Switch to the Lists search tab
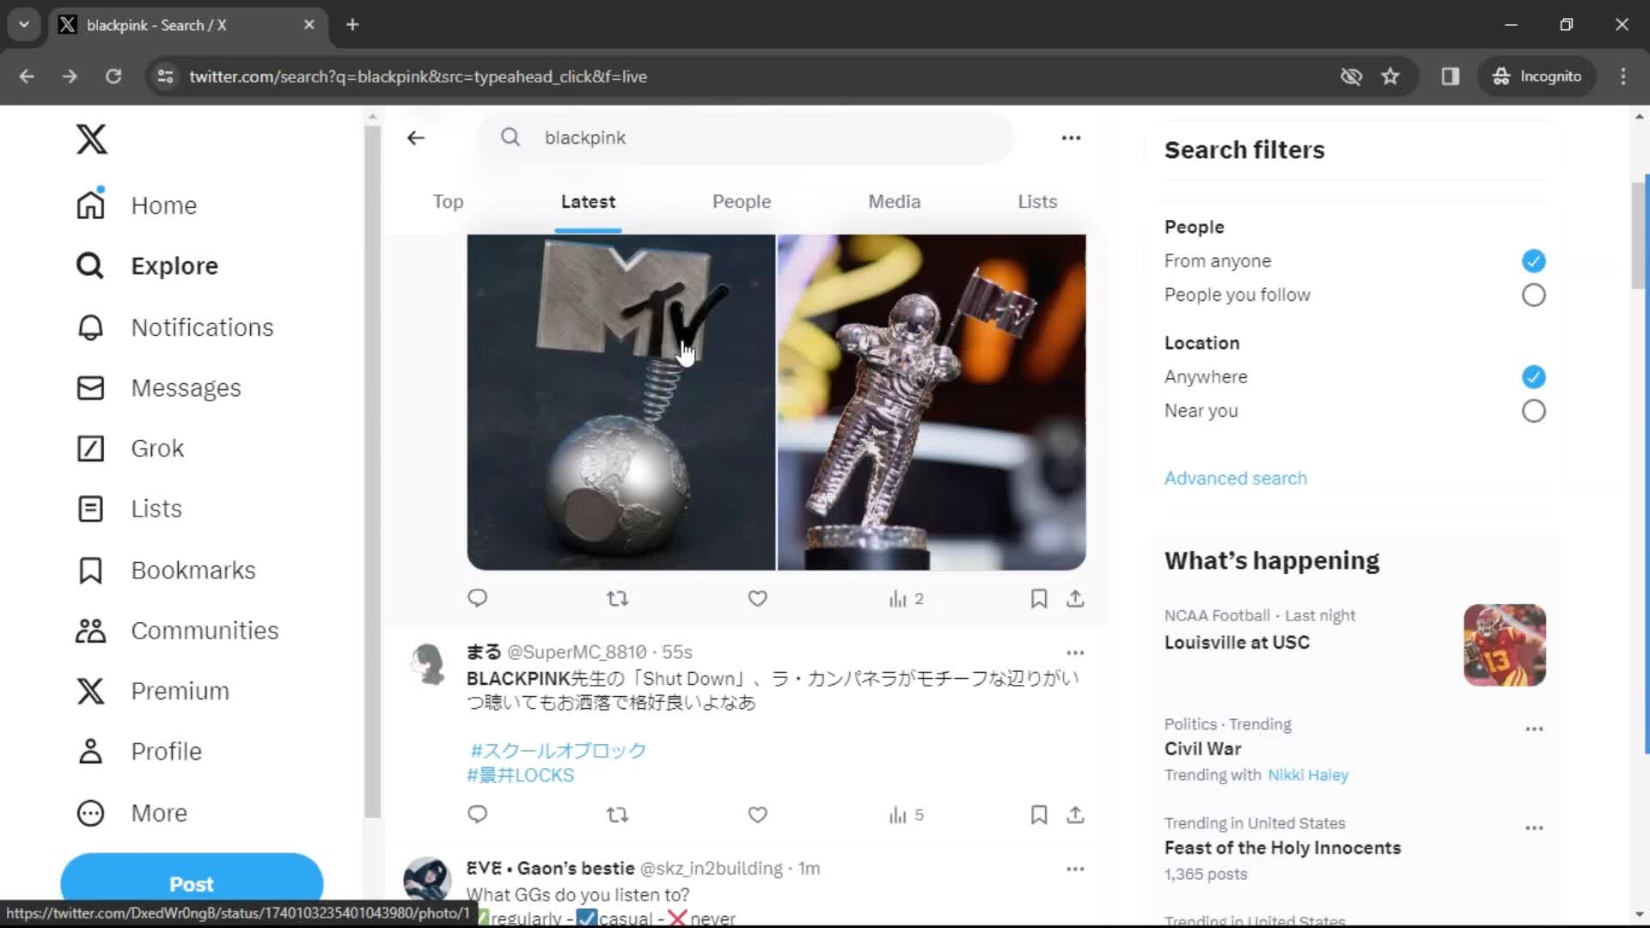The height and width of the screenshot is (928, 1650). 1037,202
